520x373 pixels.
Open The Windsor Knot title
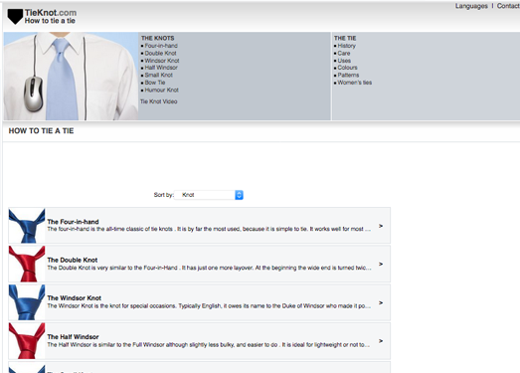point(74,298)
